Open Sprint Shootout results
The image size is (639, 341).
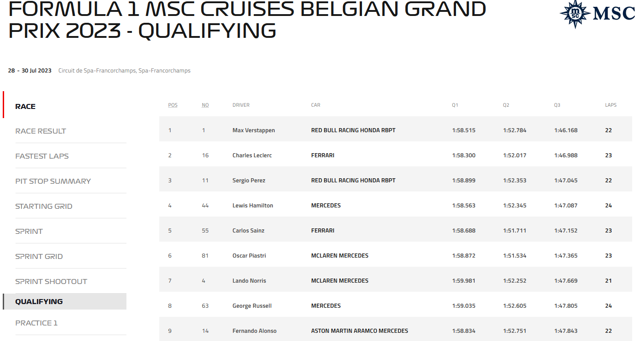click(x=51, y=281)
